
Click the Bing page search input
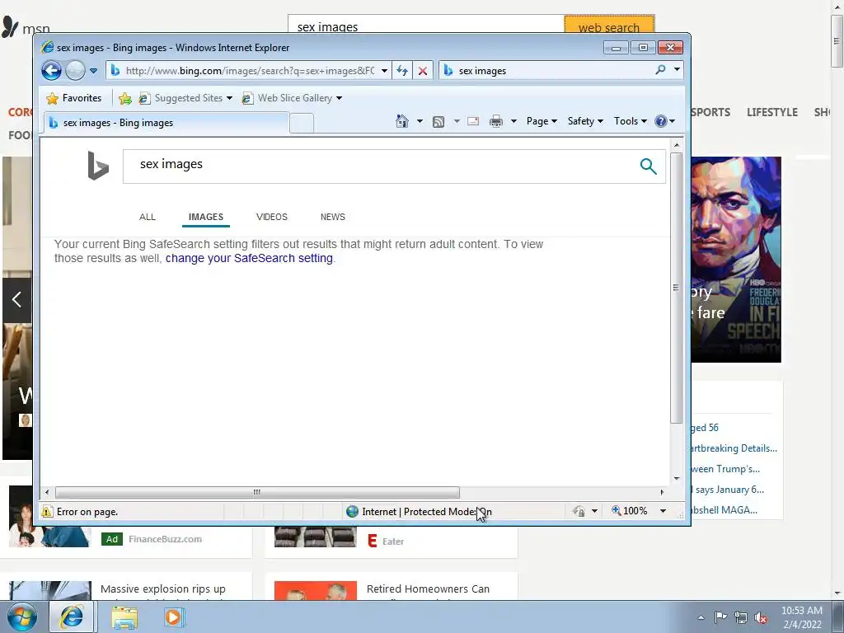[x=379, y=166]
